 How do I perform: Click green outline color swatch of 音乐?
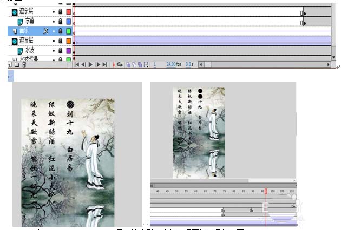point(69,31)
